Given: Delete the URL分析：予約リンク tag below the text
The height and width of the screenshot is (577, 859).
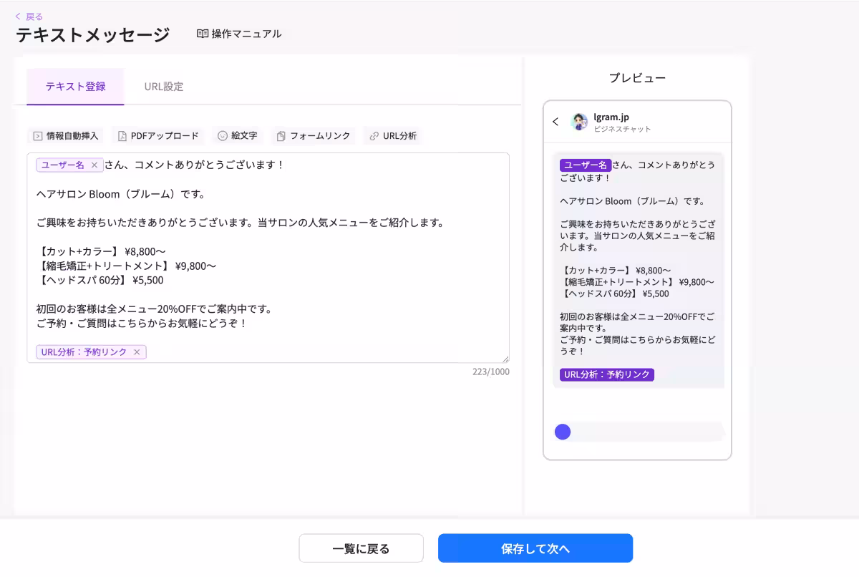Looking at the screenshot, I should (x=137, y=351).
